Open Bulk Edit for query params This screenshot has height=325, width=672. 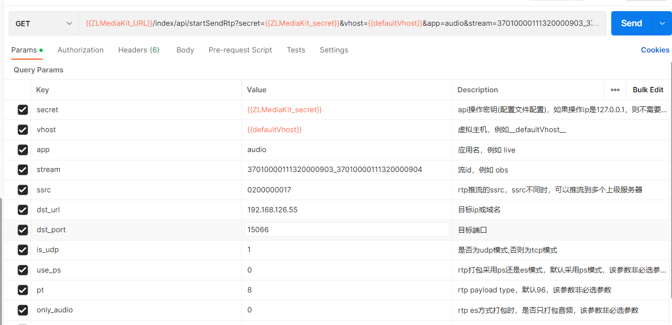(x=648, y=90)
